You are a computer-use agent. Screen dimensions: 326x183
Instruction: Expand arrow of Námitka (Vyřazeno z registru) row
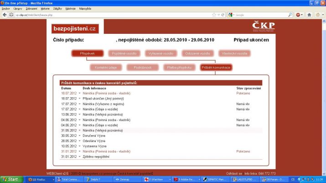pyautogui.click(x=79, y=104)
